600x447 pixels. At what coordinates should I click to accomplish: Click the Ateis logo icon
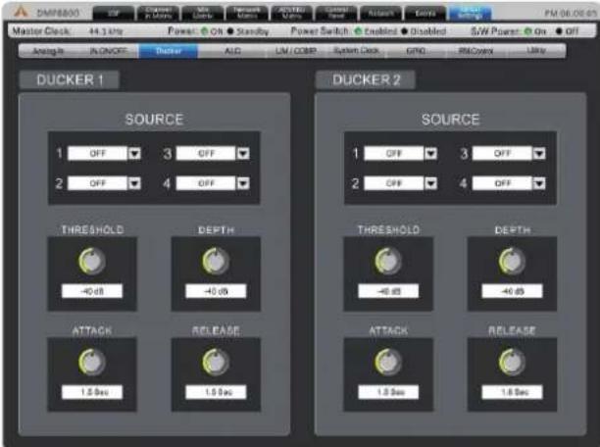pyautogui.click(x=21, y=12)
